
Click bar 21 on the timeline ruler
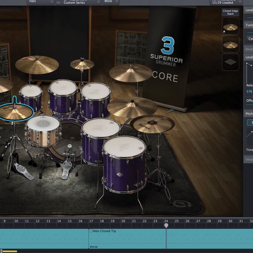click(134, 221)
